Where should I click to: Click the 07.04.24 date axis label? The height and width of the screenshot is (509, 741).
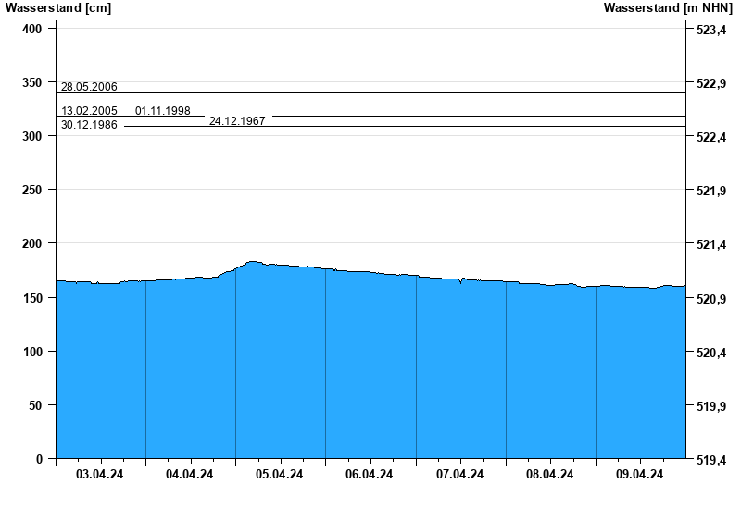pos(459,475)
